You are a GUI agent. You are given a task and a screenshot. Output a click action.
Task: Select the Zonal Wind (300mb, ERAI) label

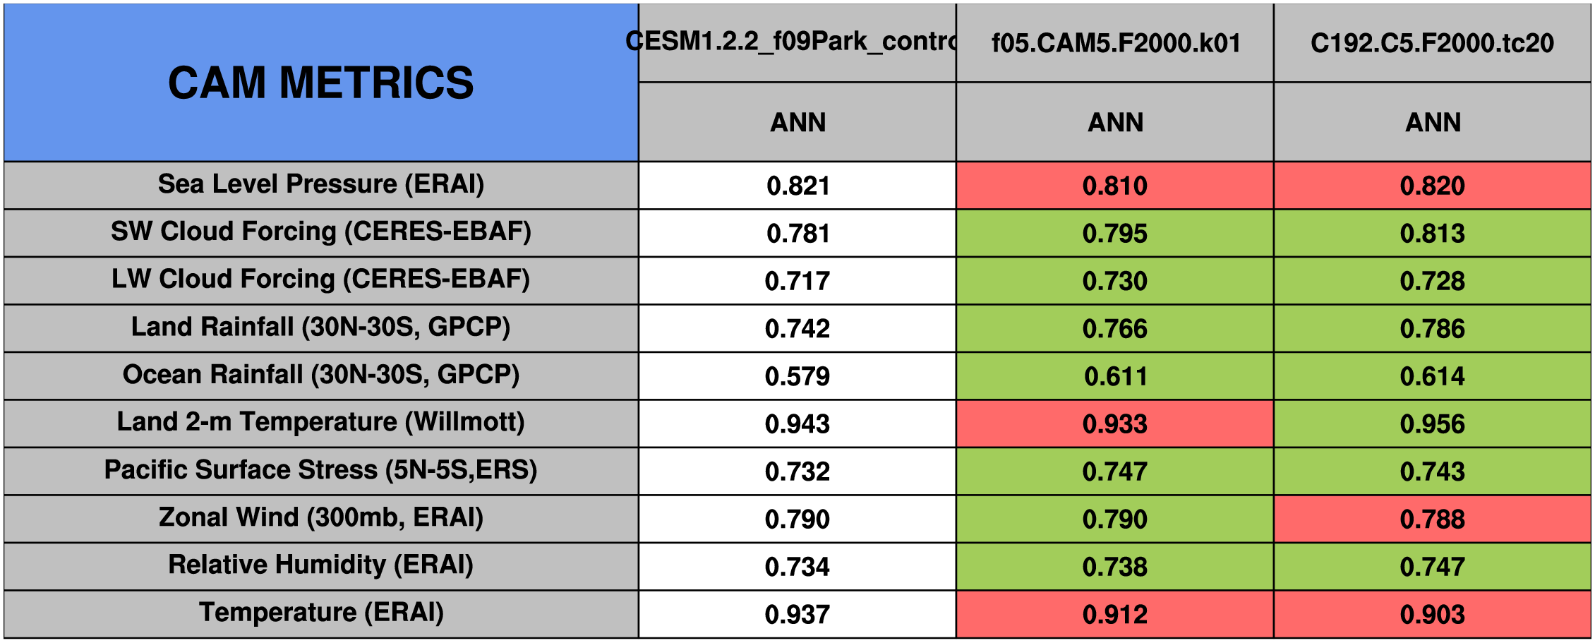click(x=320, y=517)
